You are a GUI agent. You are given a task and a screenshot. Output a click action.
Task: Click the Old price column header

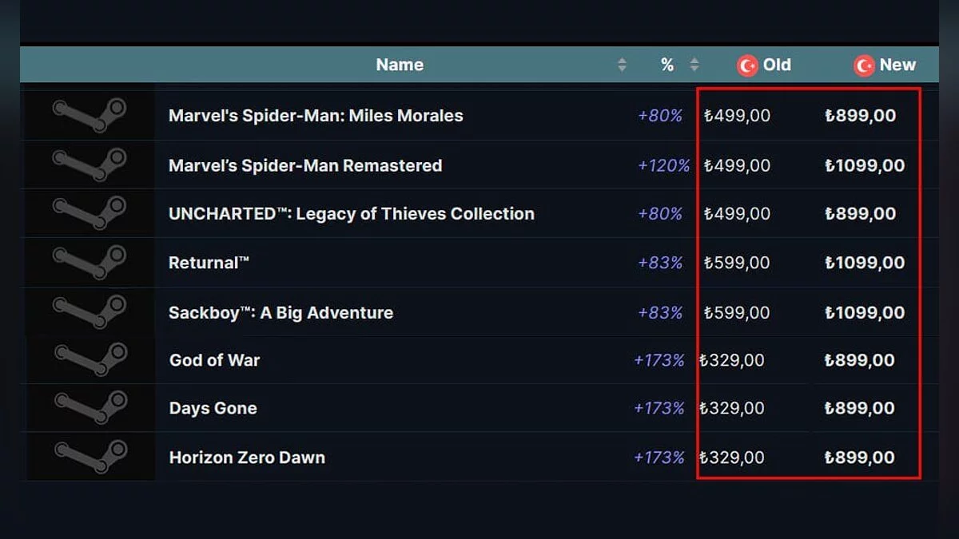776,65
